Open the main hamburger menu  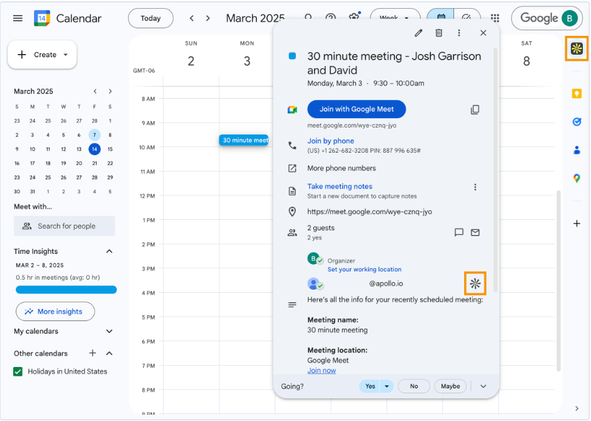(x=18, y=18)
